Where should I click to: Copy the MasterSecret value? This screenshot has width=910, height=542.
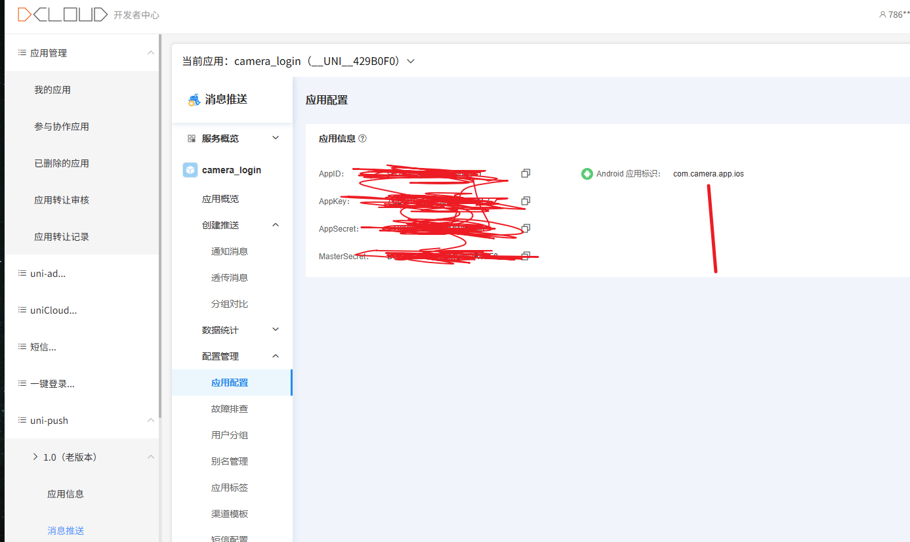(x=526, y=256)
